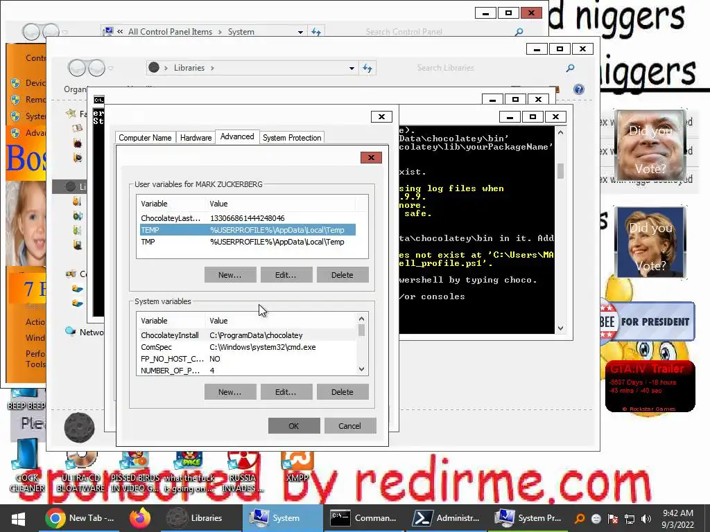Select ChocolateyLast... user variable row
Viewport: 710px width, 532px height.
(x=248, y=218)
